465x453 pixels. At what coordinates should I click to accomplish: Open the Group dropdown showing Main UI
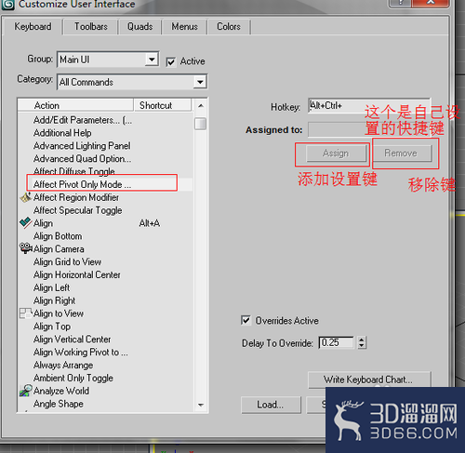click(108, 60)
